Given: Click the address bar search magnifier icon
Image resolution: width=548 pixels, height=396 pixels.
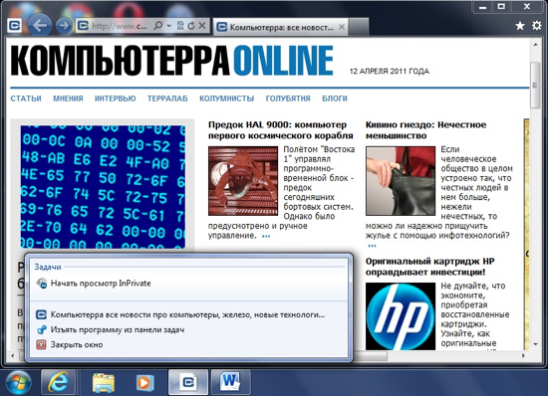Looking at the screenshot, I should tap(158, 26).
